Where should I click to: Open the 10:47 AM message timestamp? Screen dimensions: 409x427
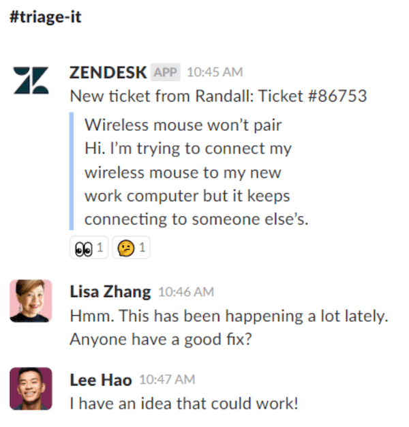tap(166, 379)
